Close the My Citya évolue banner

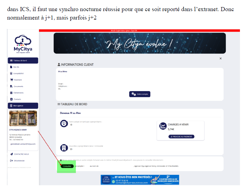(x=220, y=59)
